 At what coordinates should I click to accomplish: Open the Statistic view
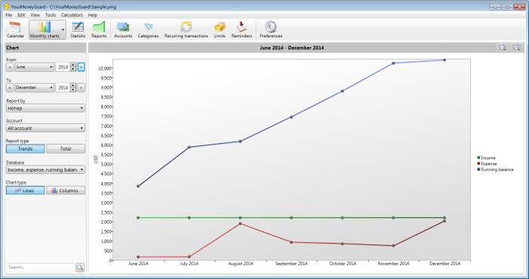pyautogui.click(x=78, y=29)
